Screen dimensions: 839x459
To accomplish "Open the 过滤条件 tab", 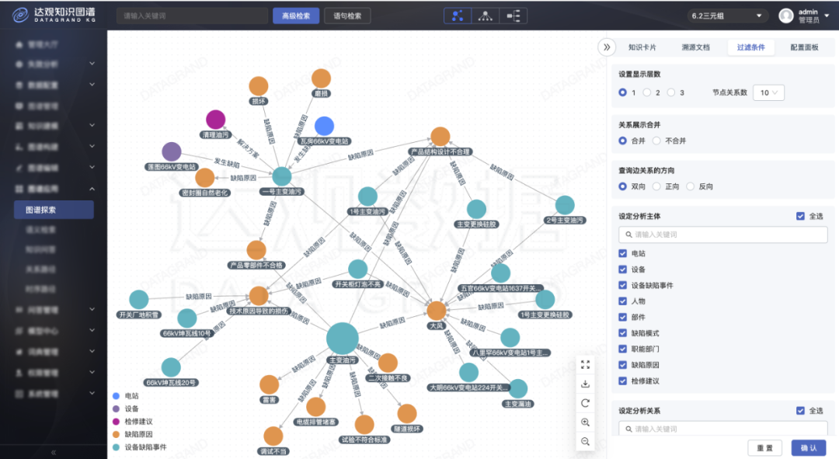I will pyautogui.click(x=750, y=47).
